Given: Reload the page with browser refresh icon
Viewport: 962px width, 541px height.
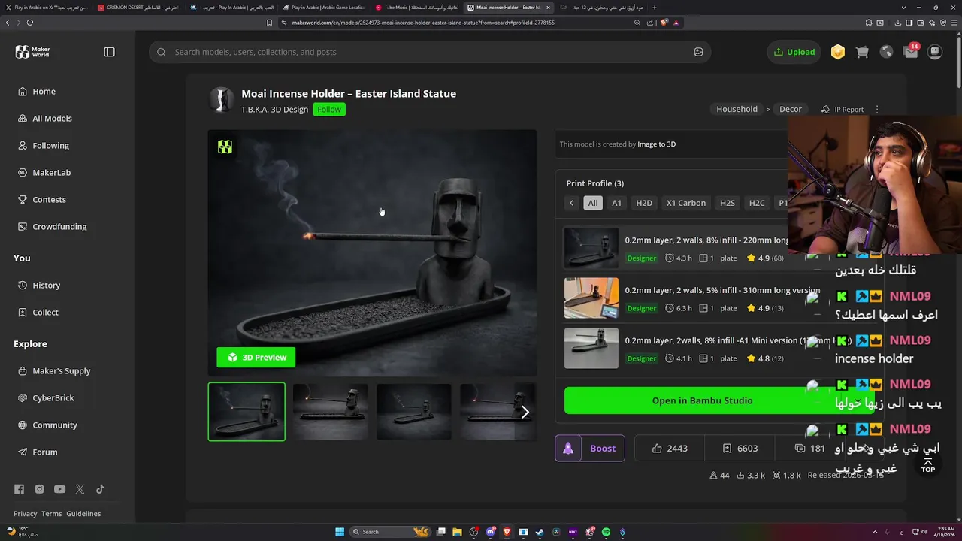Looking at the screenshot, I should [x=29, y=23].
